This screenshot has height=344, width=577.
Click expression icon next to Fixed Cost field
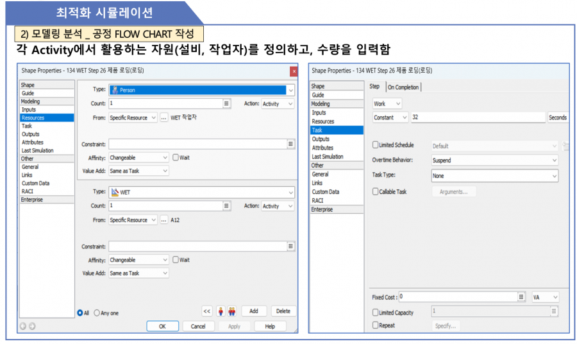click(x=521, y=297)
